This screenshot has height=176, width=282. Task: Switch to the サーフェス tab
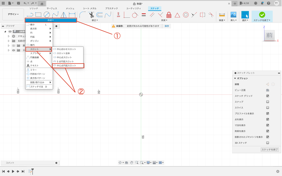point(52,9)
